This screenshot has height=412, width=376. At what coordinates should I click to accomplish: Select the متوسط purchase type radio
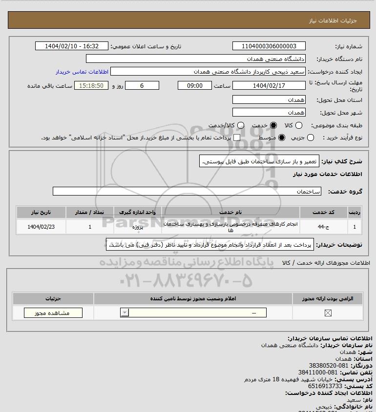pyautogui.click(x=282, y=137)
